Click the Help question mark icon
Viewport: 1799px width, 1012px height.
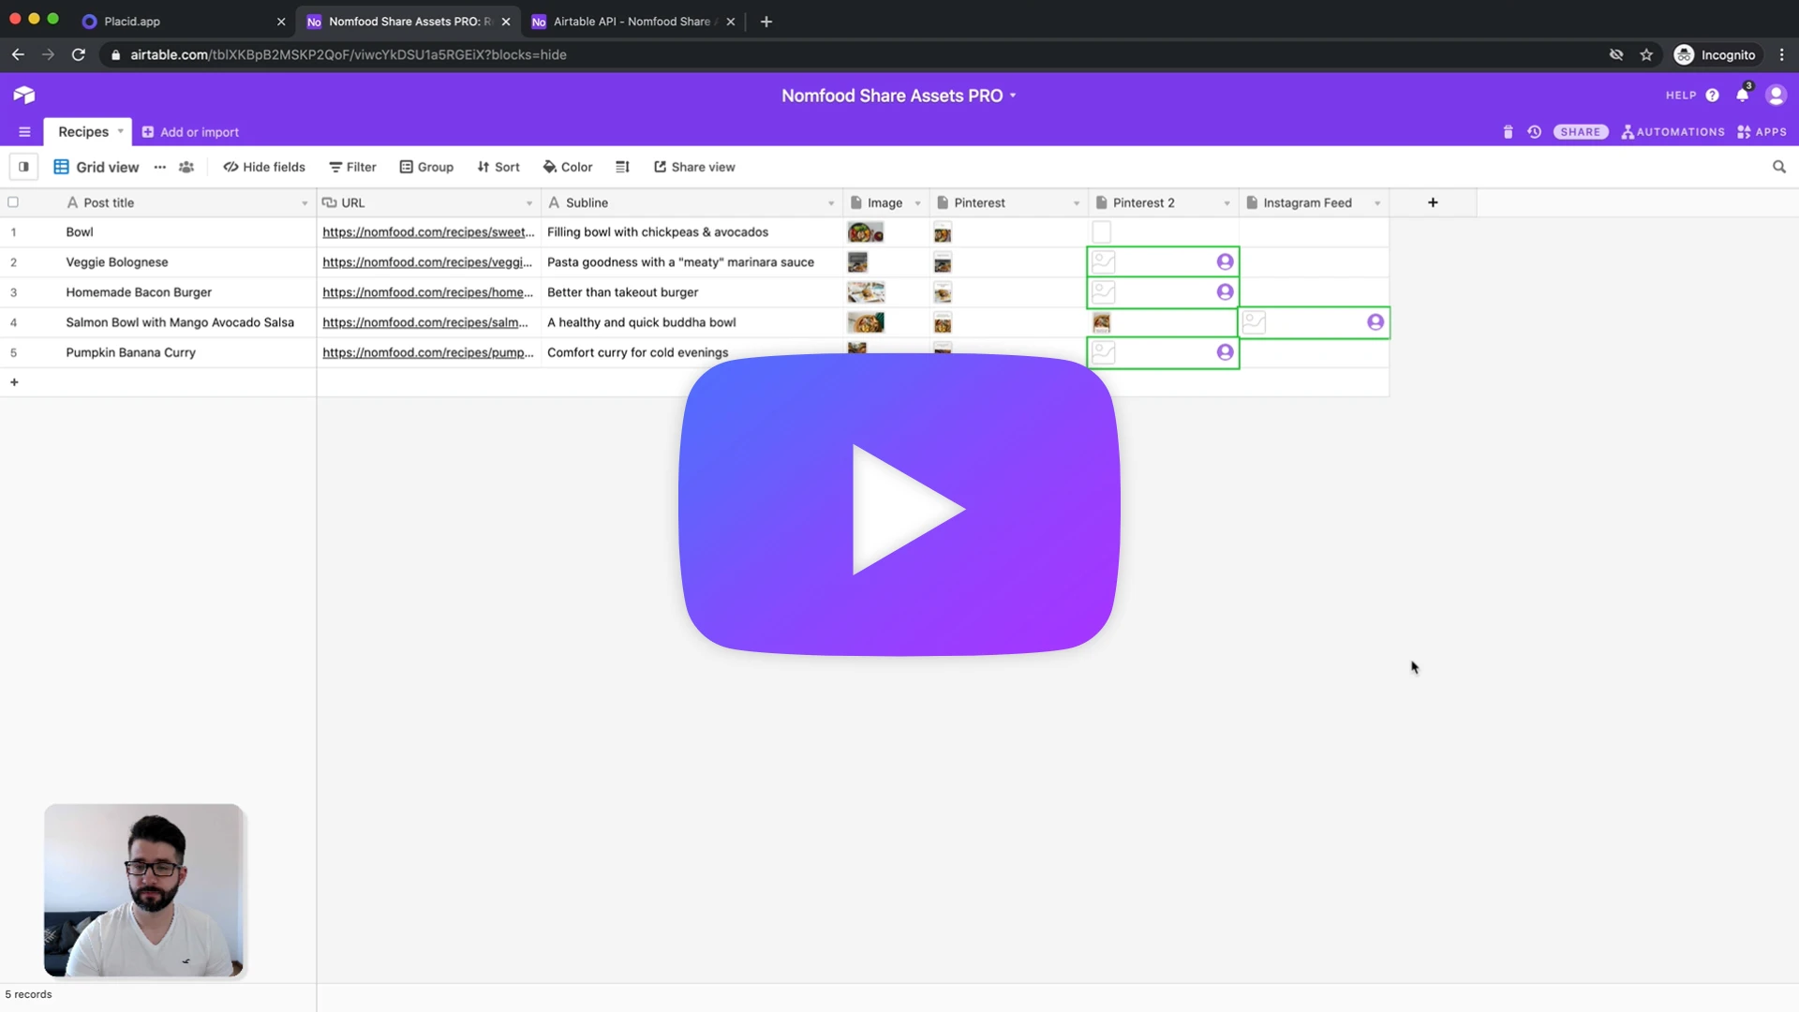[x=1712, y=95]
